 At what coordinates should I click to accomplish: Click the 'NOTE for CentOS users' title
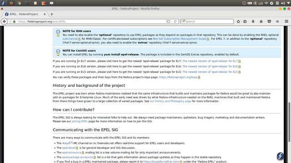click(79, 51)
